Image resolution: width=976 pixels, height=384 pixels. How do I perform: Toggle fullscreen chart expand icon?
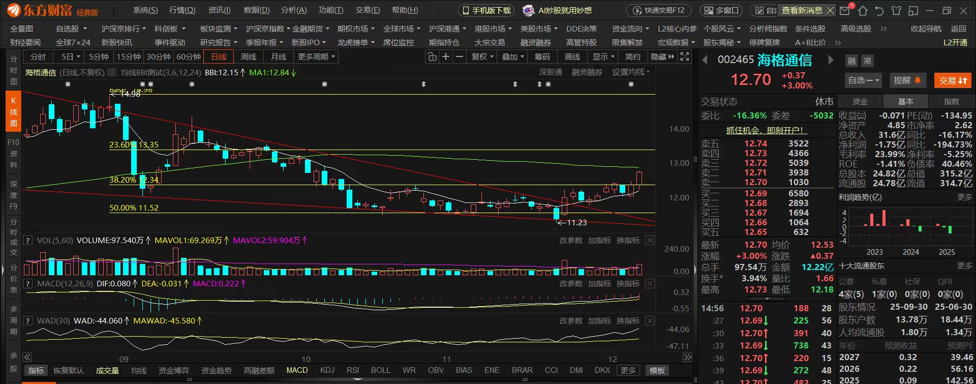click(685, 56)
